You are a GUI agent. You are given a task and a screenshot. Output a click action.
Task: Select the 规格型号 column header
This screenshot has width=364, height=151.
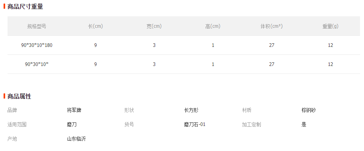click(x=37, y=26)
